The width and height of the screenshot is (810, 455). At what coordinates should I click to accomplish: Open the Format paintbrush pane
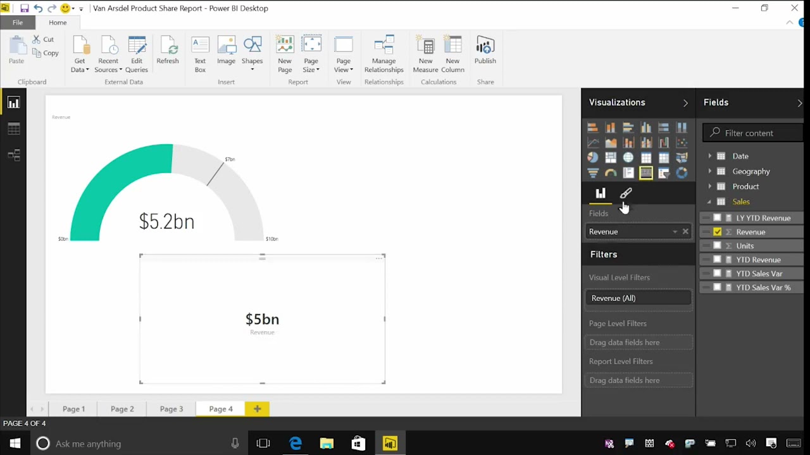[x=626, y=193]
